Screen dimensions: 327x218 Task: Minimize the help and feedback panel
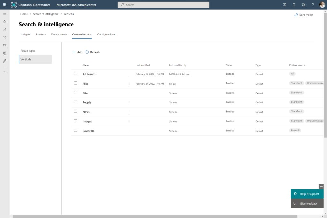click(321, 186)
